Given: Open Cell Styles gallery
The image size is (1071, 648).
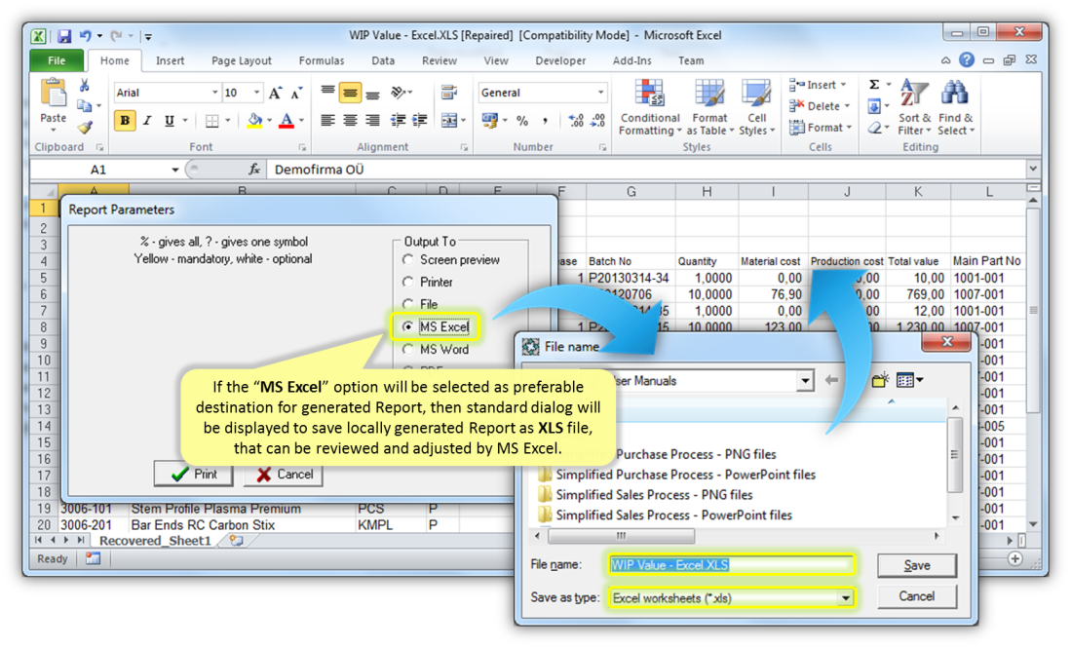Looking at the screenshot, I should [757, 106].
